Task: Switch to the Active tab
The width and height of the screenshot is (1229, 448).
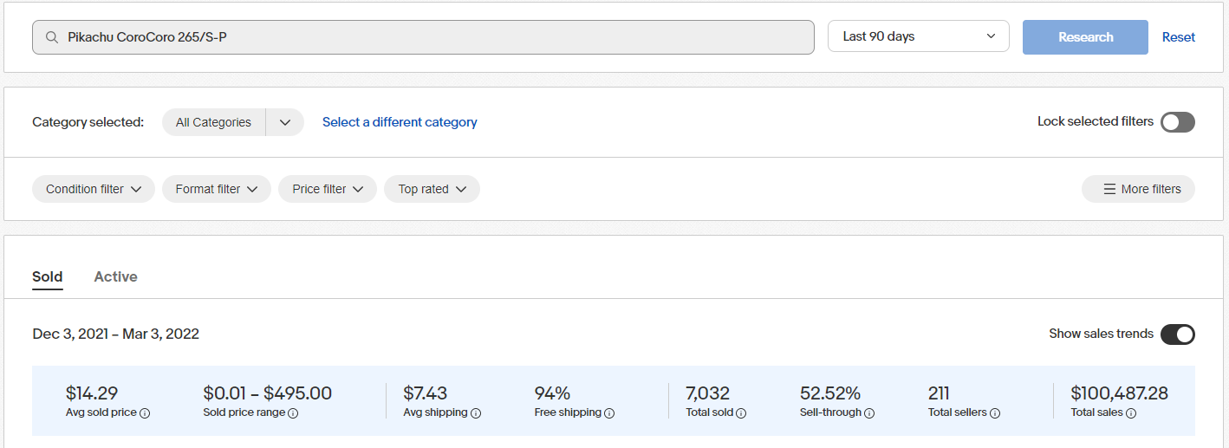Action: point(115,276)
